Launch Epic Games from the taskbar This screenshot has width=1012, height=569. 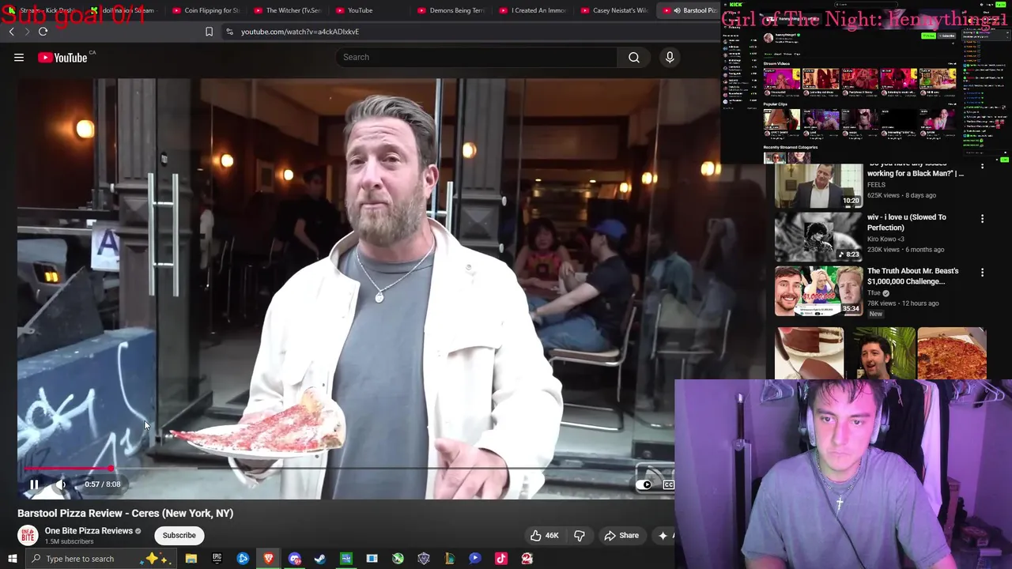[217, 559]
